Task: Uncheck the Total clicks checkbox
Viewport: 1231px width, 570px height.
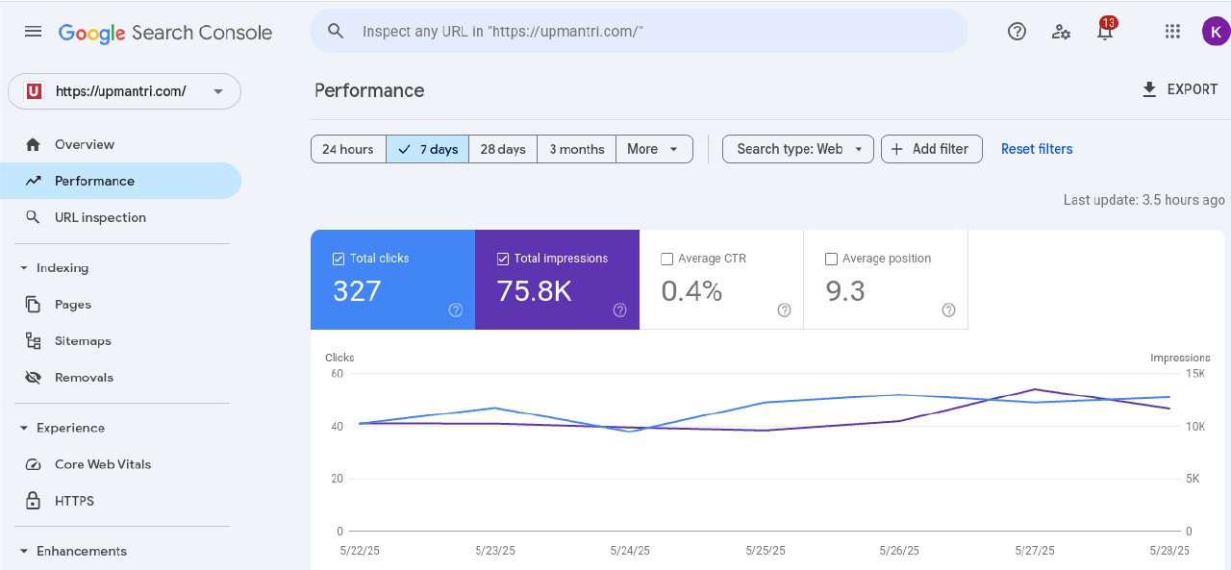Action: pyautogui.click(x=339, y=259)
